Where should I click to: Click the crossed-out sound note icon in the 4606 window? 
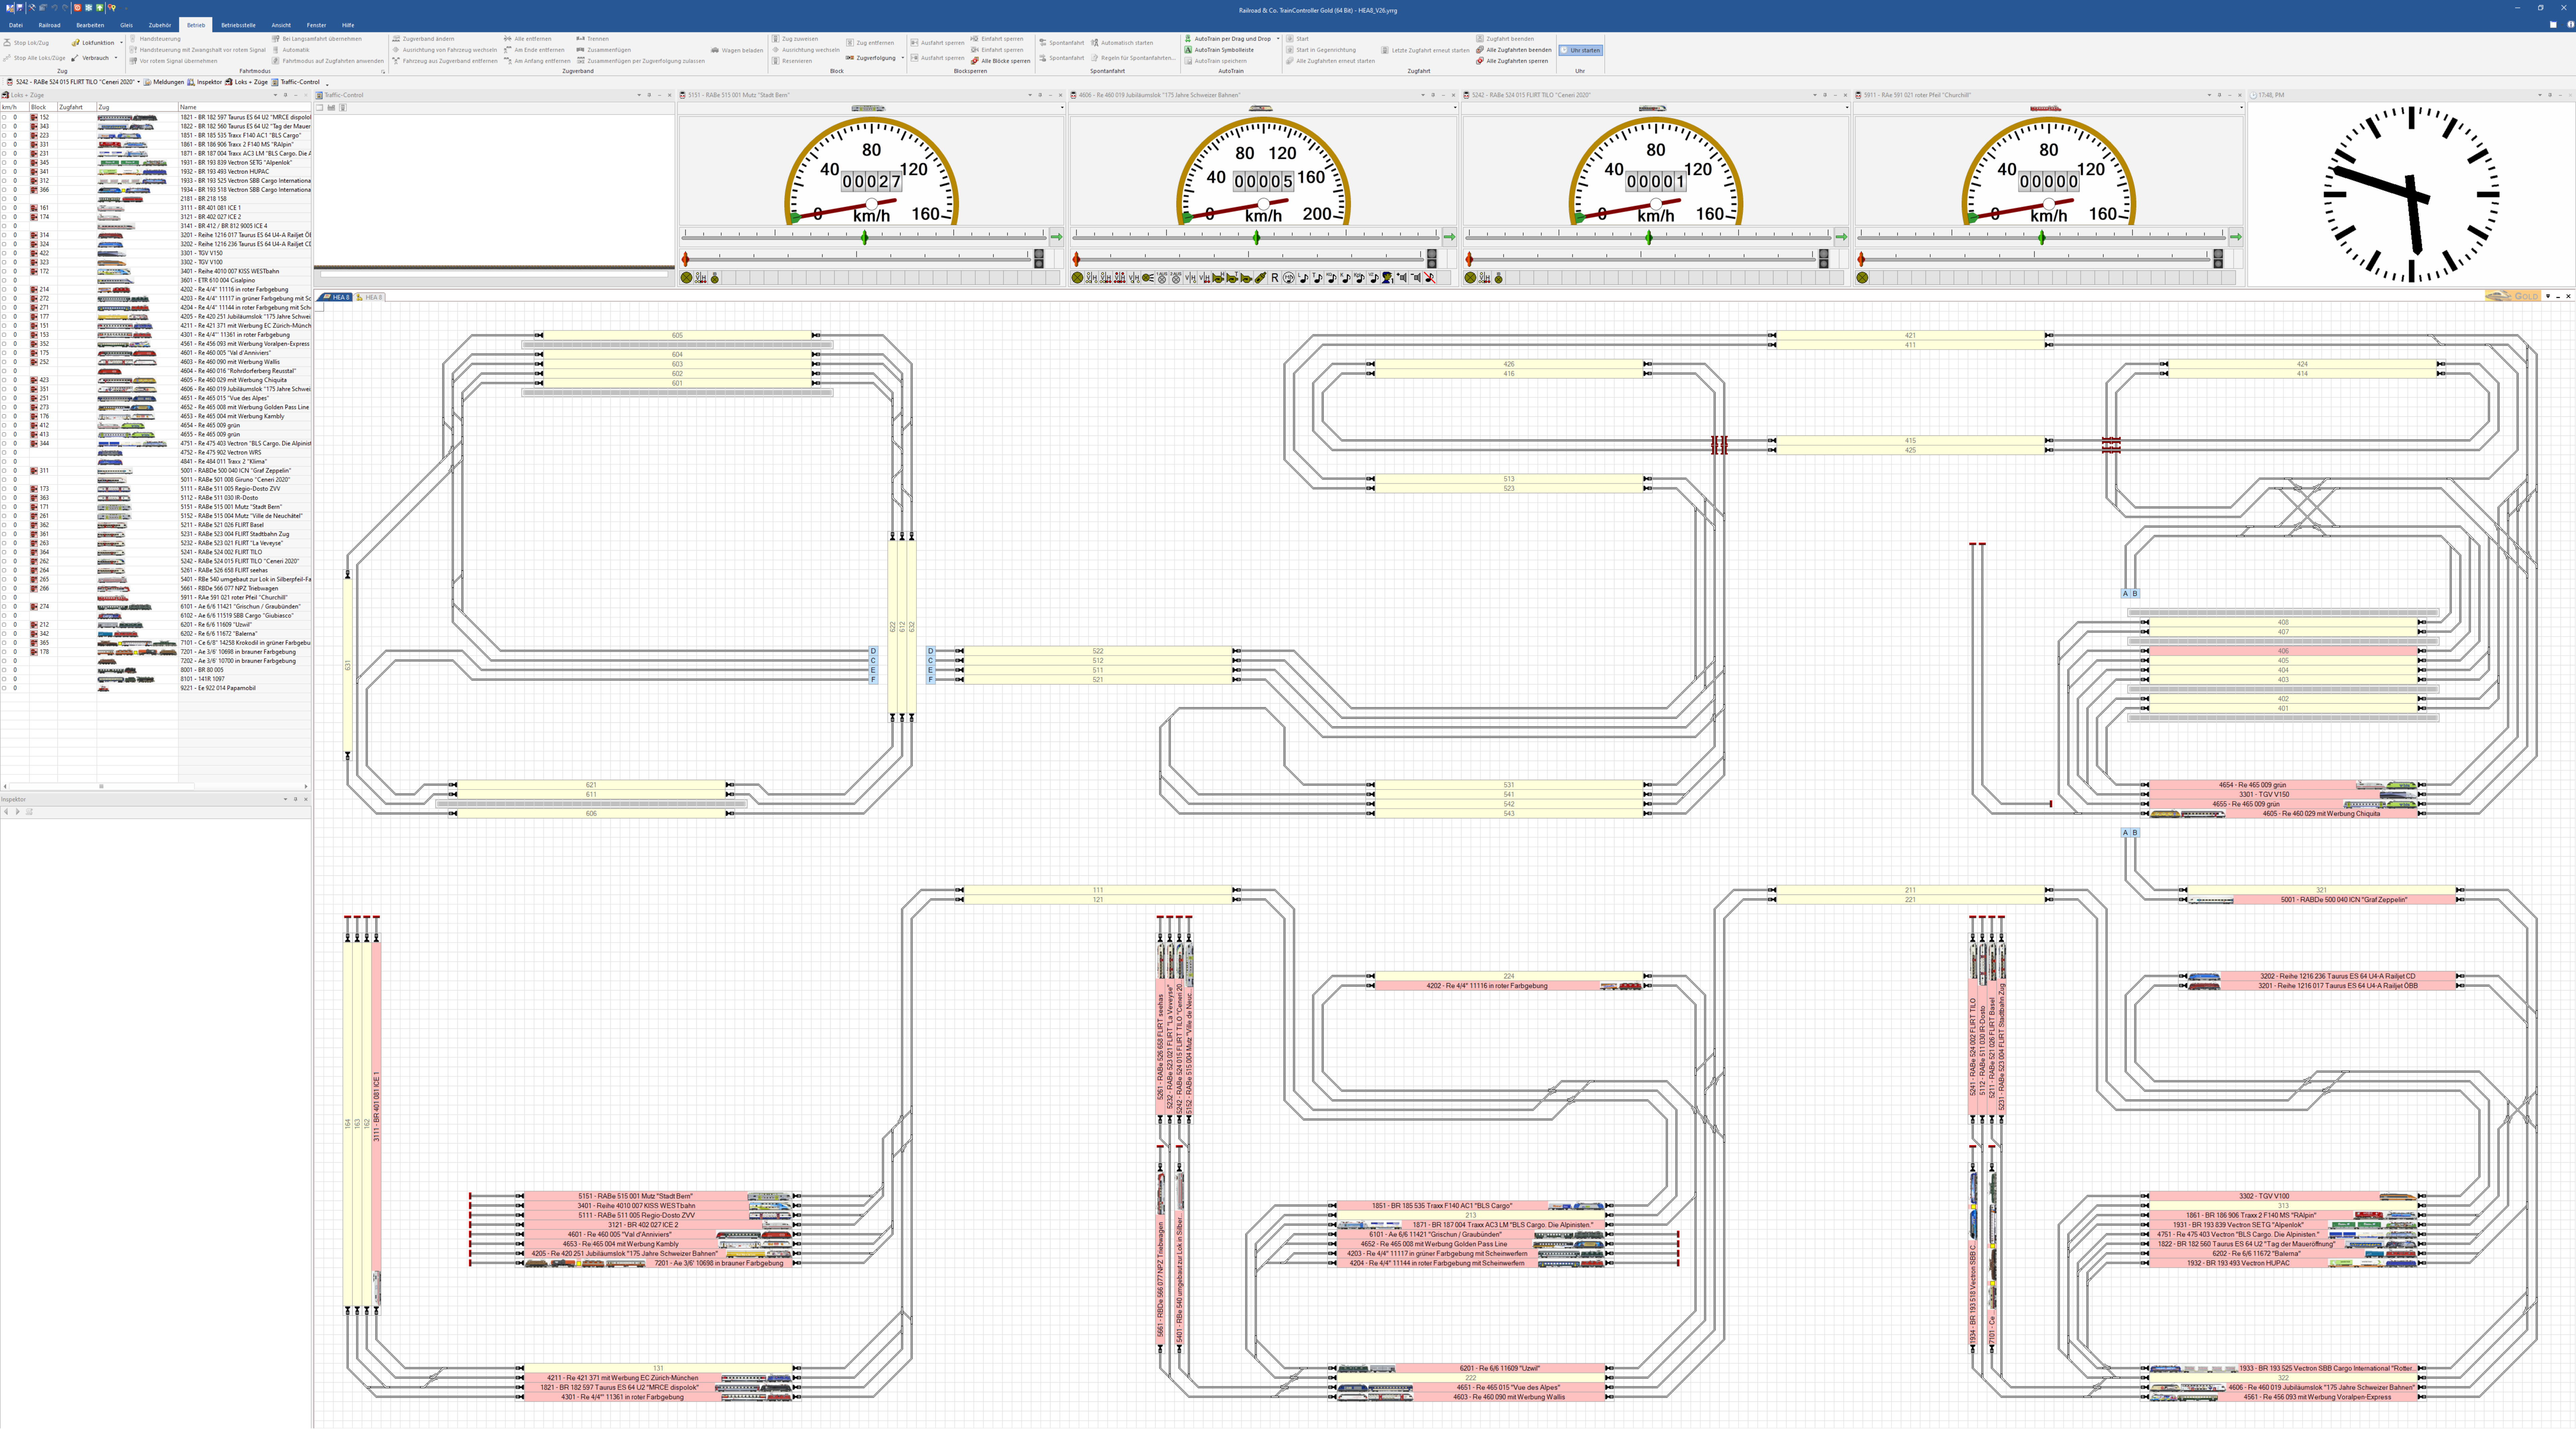(x=1430, y=278)
